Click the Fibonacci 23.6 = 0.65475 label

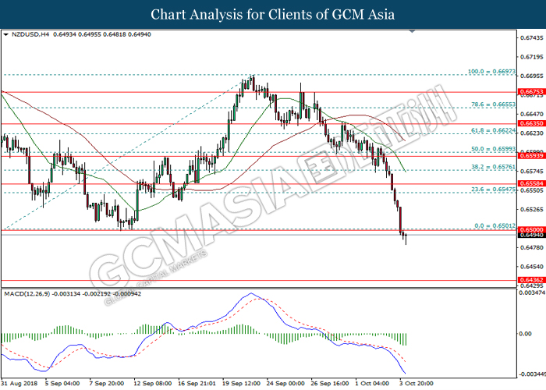[x=493, y=190]
